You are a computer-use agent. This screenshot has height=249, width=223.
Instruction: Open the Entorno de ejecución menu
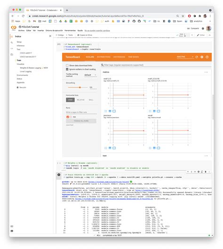(x=54, y=31)
